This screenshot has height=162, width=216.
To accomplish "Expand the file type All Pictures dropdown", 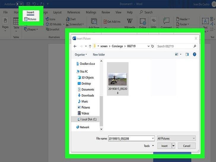I will point(176,139).
